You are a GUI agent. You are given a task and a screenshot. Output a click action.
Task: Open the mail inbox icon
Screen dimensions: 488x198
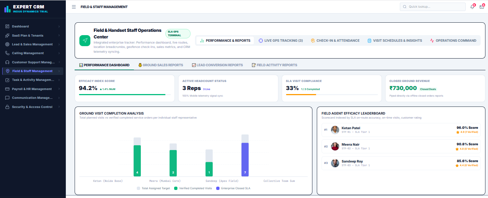(482, 7)
